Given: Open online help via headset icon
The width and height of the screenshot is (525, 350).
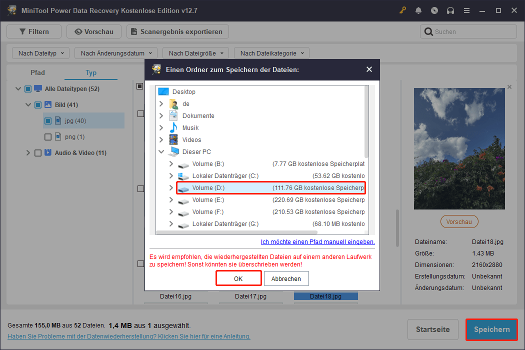Looking at the screenshot, I should point(450,10).
